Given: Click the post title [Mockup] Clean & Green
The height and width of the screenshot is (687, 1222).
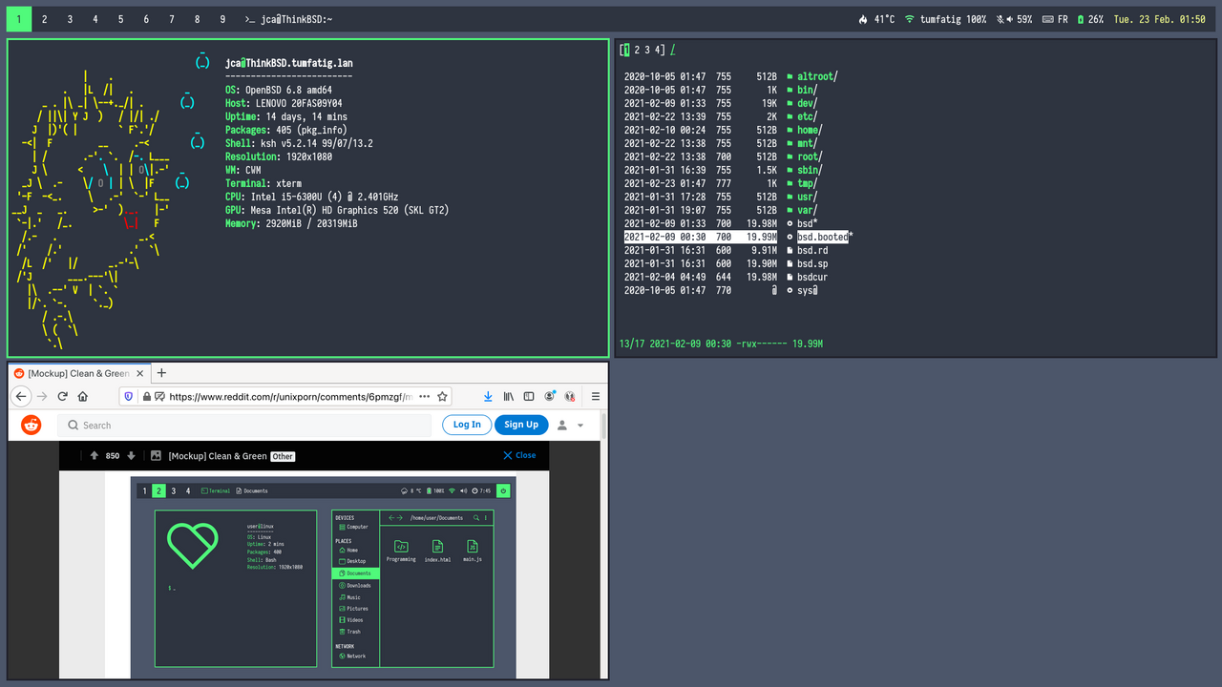Looking at the screenshot, I should point(218,456).
